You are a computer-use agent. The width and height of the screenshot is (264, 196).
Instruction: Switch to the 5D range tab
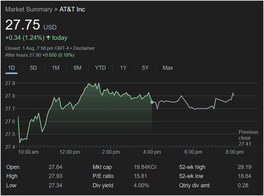pyautogui.click(x=33, y=68)
